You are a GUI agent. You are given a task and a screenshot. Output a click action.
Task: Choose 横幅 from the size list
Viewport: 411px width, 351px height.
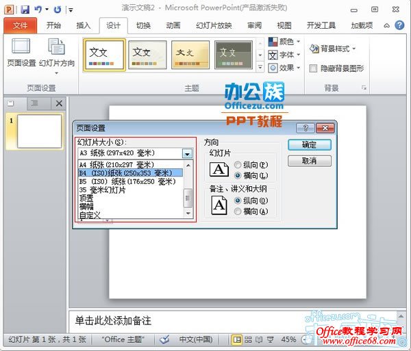point(131,207)
